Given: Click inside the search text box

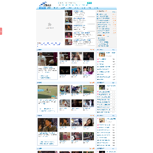Looking at the screenshot, I should click(x=73, y=3).
